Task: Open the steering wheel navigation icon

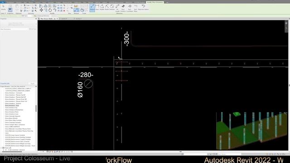Action: click(x=286, y=24)
